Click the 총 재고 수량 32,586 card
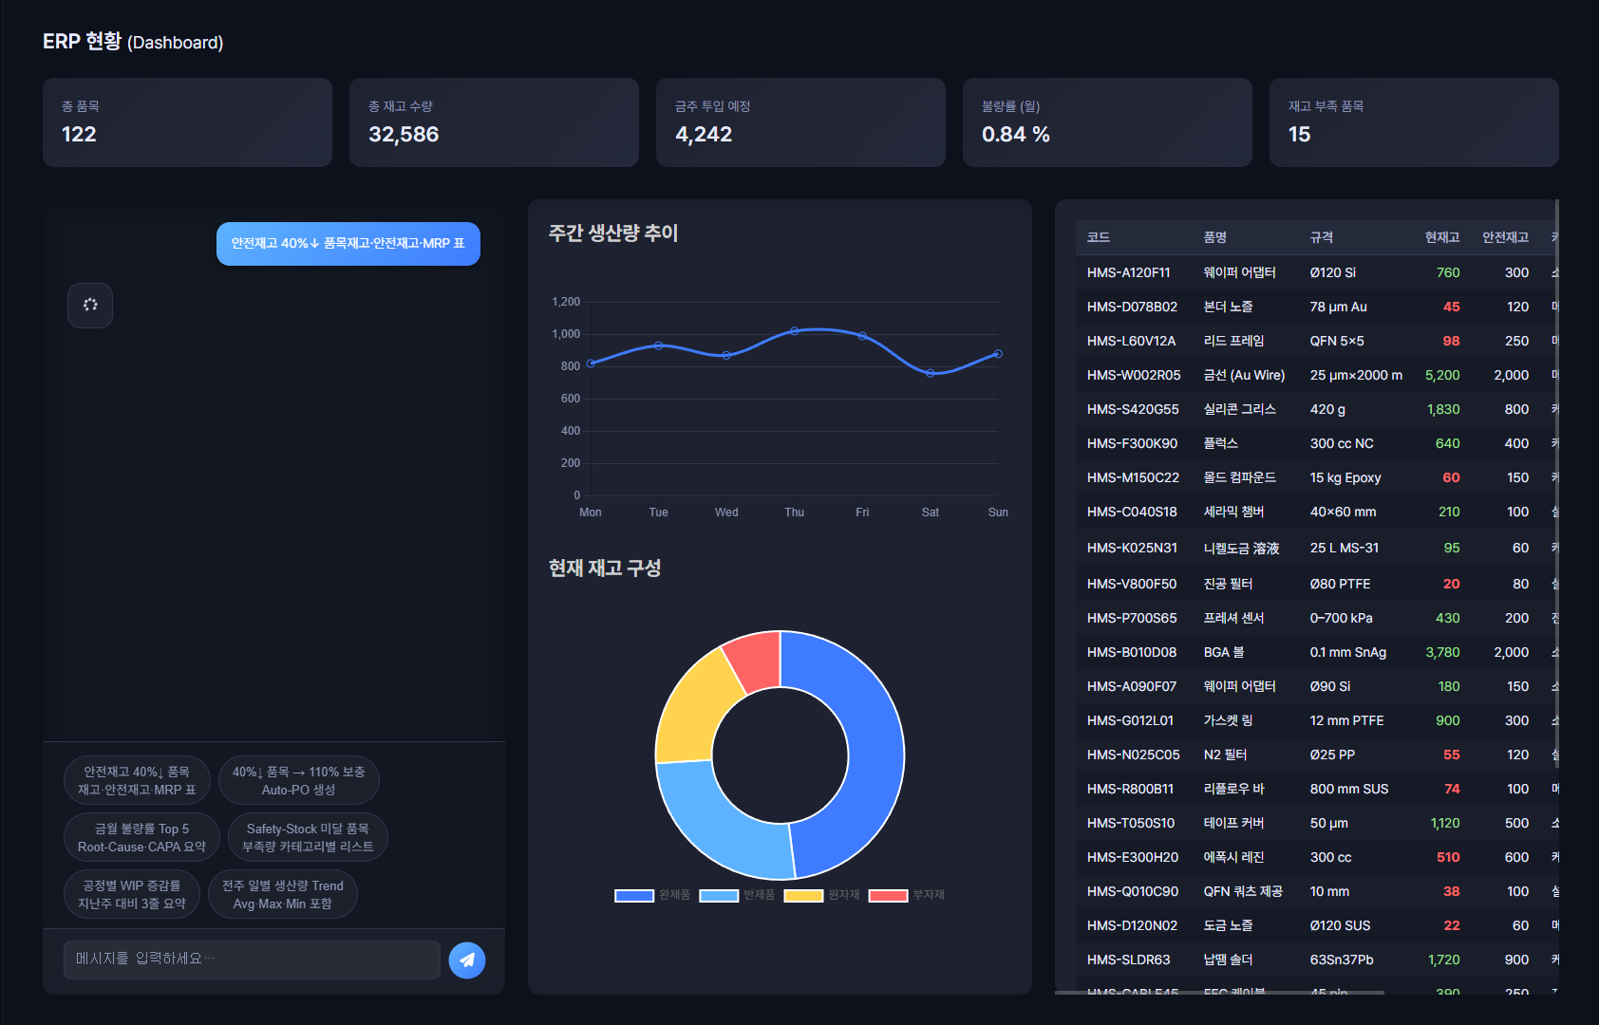The image size is (1599, 1025). pos(494,122)
